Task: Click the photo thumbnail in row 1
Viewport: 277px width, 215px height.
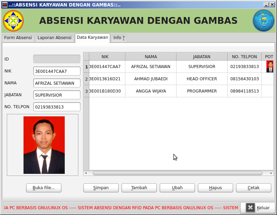Action: (270, 66)
